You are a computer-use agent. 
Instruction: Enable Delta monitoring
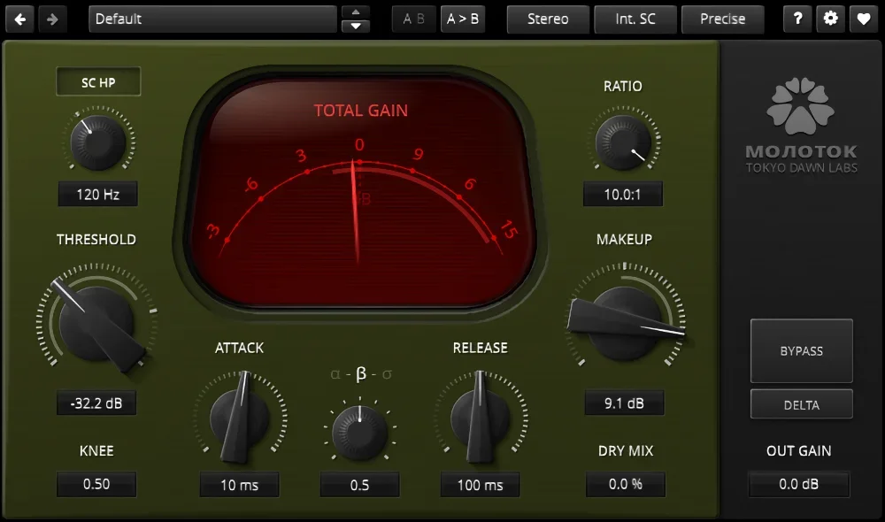(x=801, y=405)
